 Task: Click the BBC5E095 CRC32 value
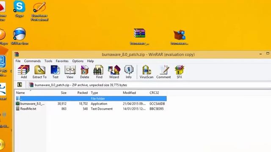point(157,109)
